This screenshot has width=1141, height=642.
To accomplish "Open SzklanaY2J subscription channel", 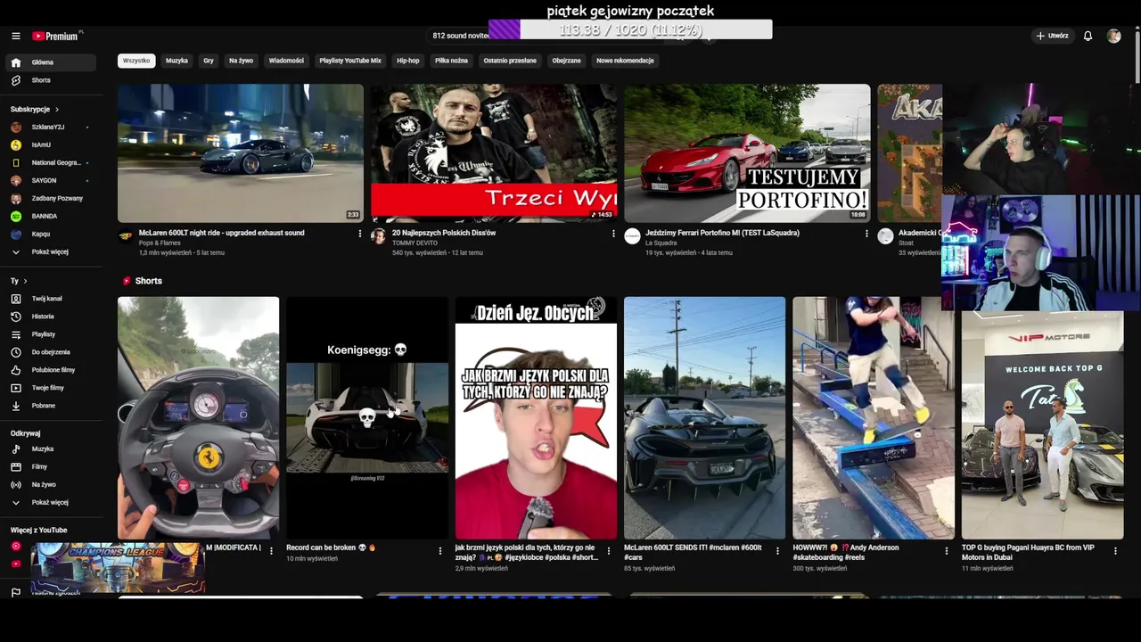I will (x=49, y=127).
